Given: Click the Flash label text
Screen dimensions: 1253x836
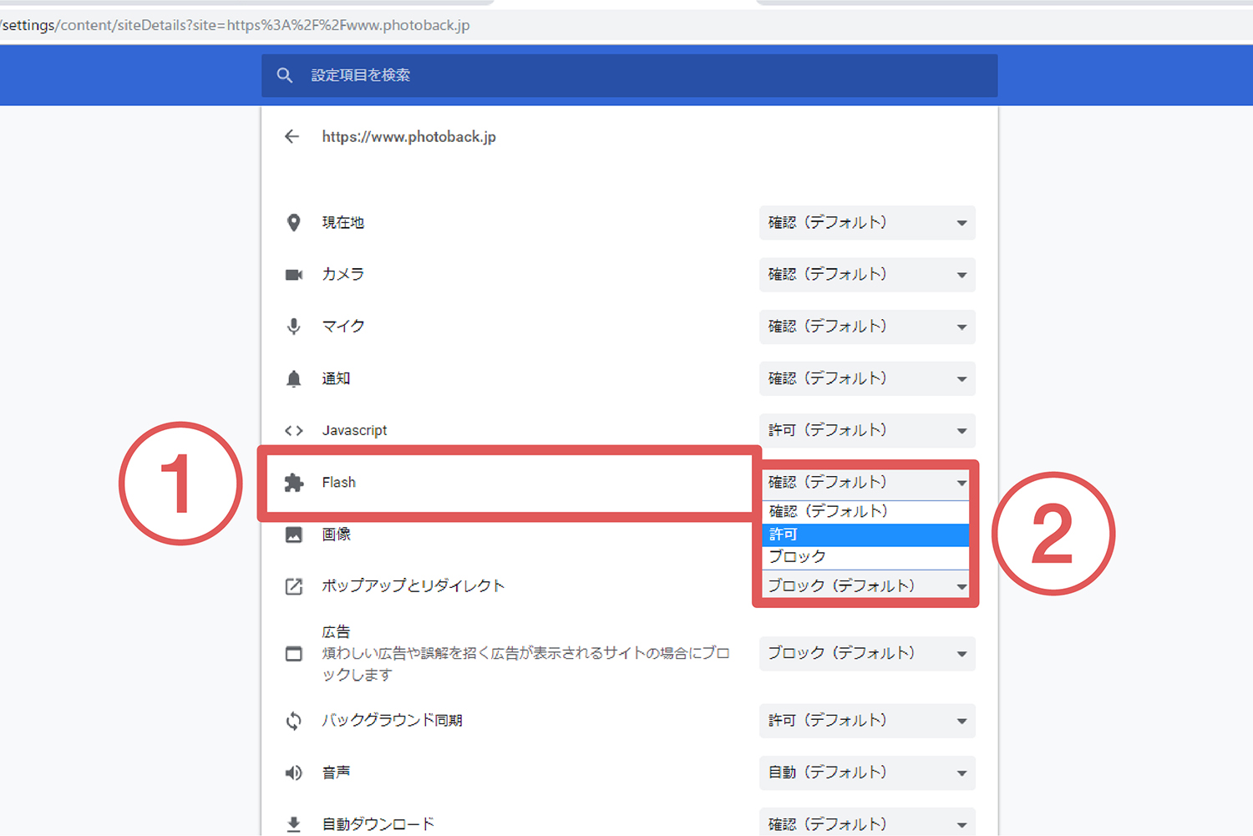Looking at the screenshot, I should tap(338, 483).
